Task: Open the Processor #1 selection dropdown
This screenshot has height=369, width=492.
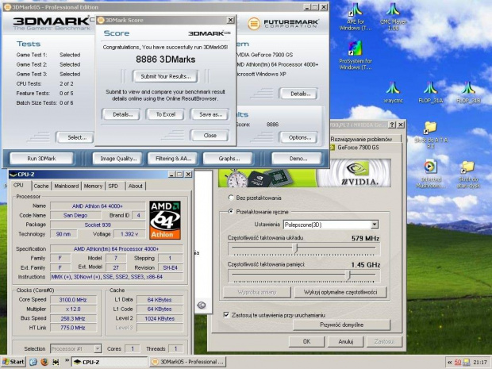Action: tap(98, 348)
